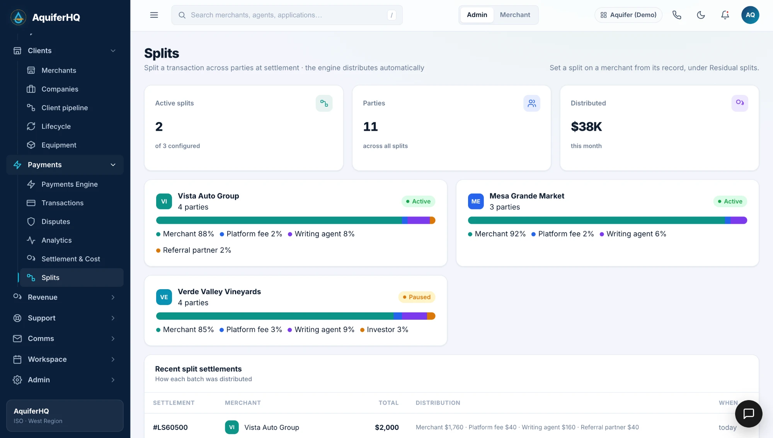This screenshot has width=773, height=438.
Task: Click the Active splits card icon
Action: pyautogui.click(x=324, y=103)
